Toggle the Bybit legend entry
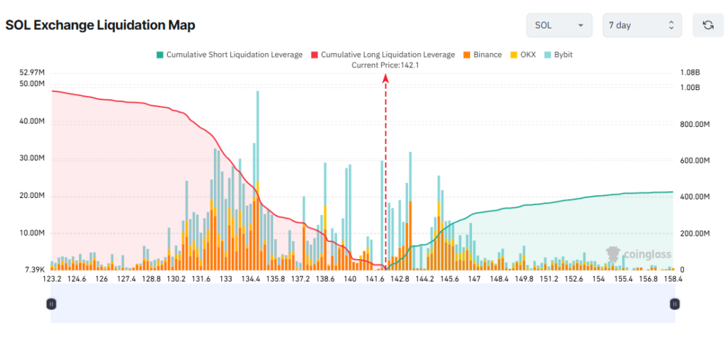The width and height of the screenshot is (728, 340). [557, 55]
